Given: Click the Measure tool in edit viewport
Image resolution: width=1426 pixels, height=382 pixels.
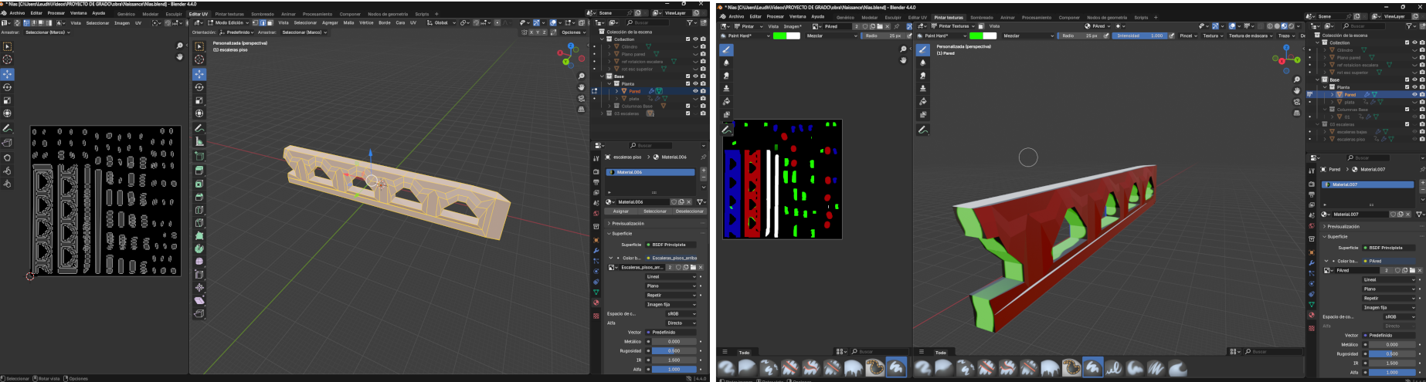Looking at the screenshot, I should click(199, 141).
